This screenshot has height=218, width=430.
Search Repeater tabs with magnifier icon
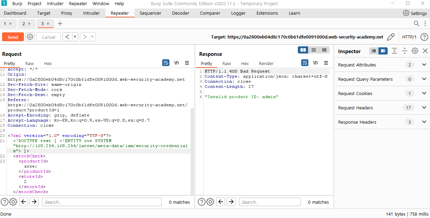(x=417, y=24)
